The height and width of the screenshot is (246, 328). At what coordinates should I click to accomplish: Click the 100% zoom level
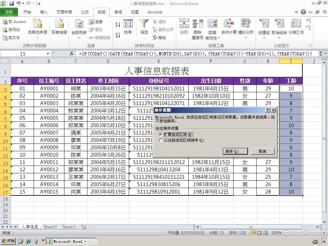(x=276, y=233)
